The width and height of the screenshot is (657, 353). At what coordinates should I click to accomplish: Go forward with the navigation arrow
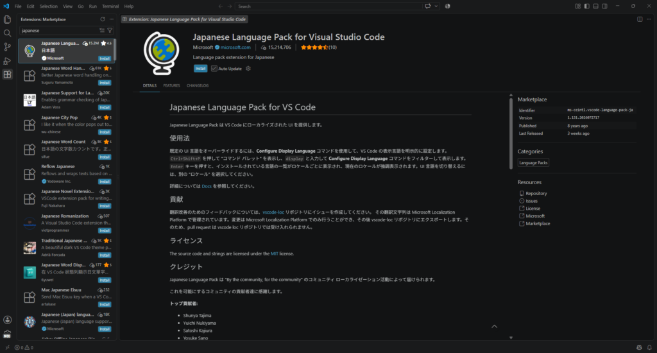(x=230, y=6)
